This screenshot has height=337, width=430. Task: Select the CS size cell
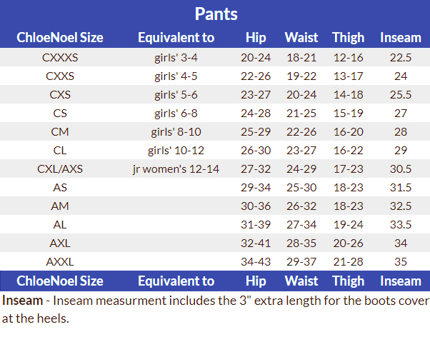coord(60,114)
